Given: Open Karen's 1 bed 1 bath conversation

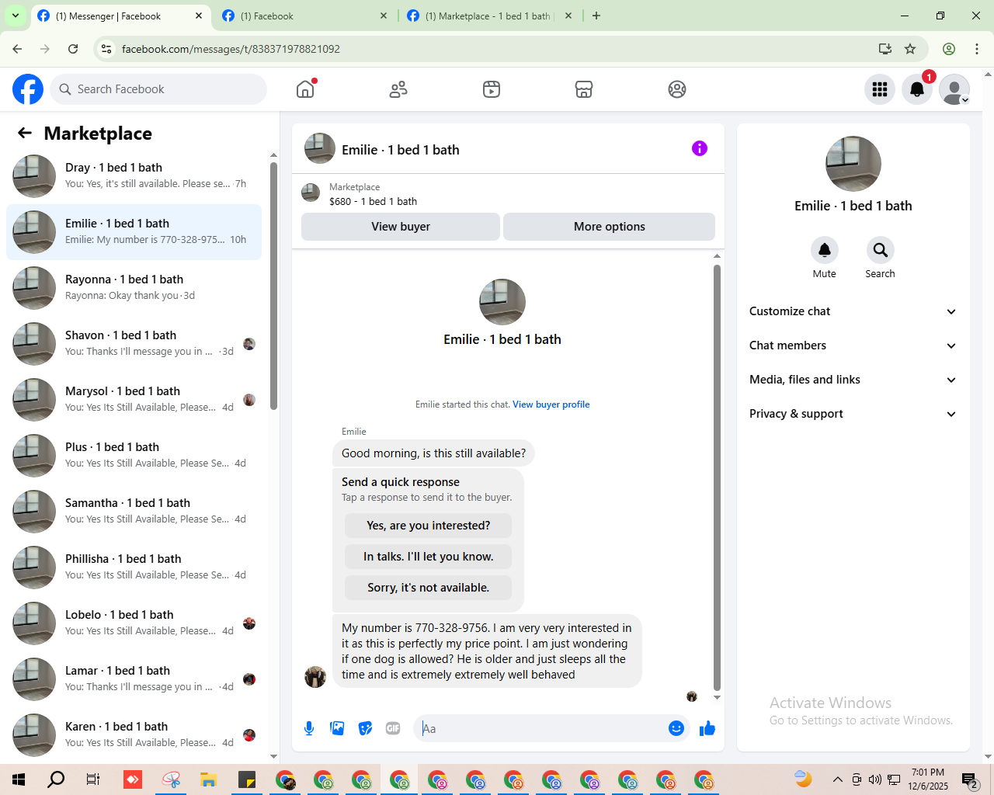Looking at the screenshot, I should 134,735.
